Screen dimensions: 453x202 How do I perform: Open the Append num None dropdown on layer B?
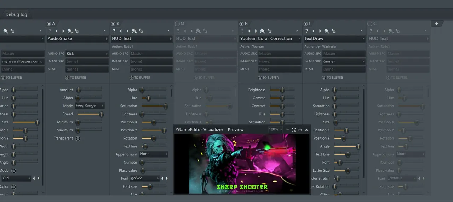pos(154,154)
